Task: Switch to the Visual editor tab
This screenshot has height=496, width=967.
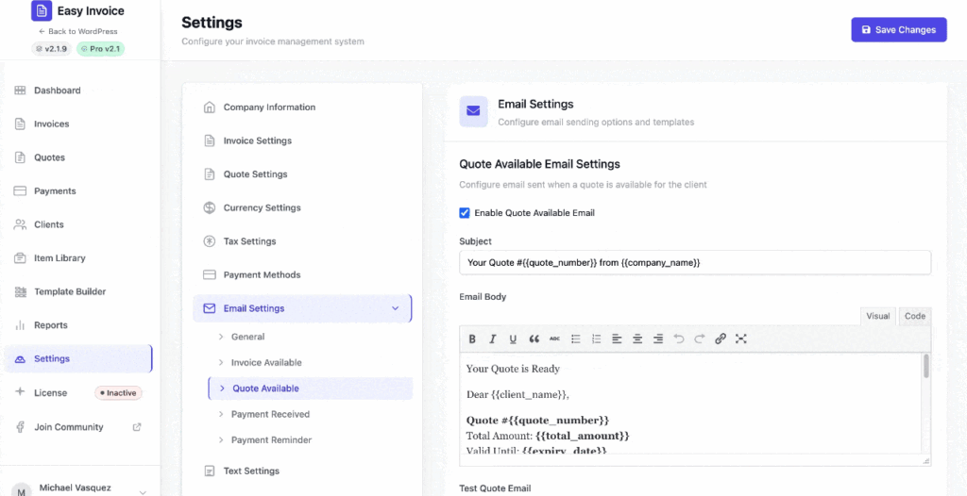Action: (877, 316)
